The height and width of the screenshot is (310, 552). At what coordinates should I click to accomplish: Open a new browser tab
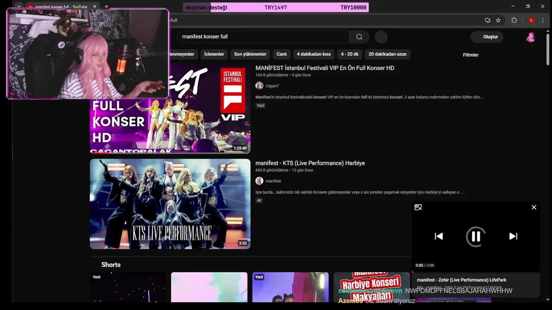(107, 6)
